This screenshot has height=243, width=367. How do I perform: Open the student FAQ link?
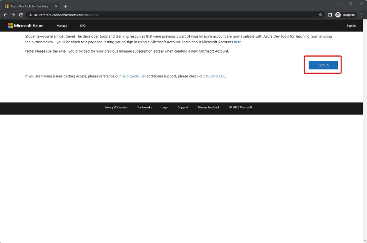pyautogui.click(x=216, y=76)
